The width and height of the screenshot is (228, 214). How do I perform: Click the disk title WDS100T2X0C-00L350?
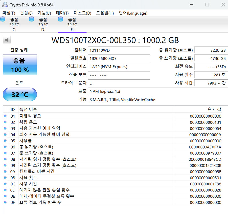pyautogui.click(x=94, y=40)
